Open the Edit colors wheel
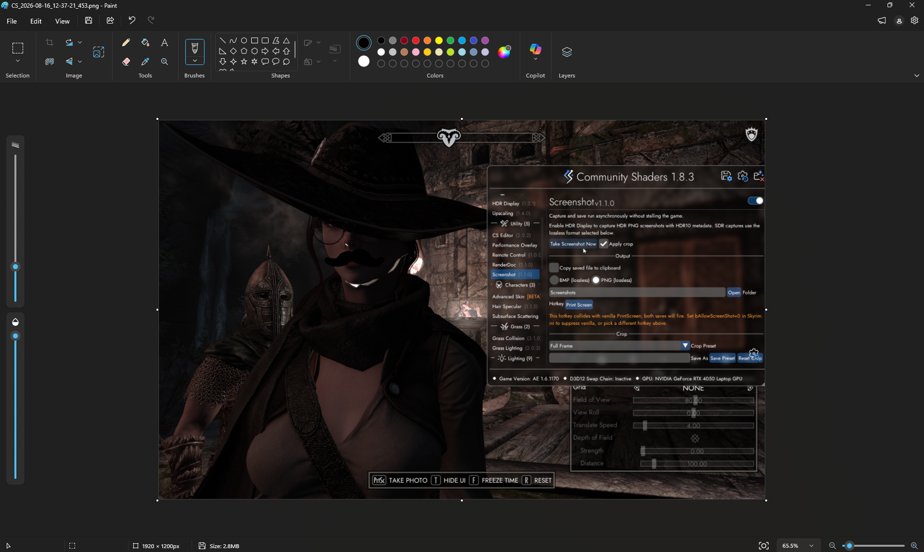Screen dimensions: 924x552 pos(504,52)
